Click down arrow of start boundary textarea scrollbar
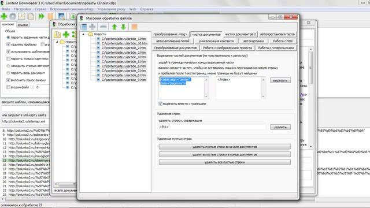 click(x=206, y=96)
